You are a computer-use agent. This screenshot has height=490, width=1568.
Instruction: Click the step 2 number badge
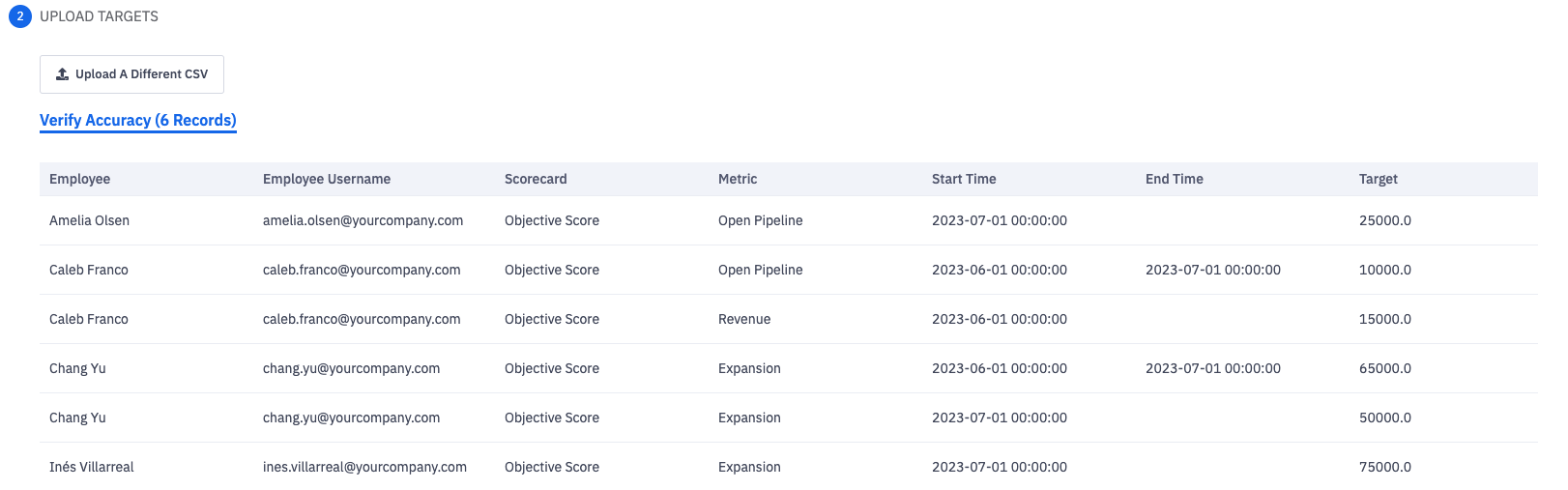coord(20,16)
